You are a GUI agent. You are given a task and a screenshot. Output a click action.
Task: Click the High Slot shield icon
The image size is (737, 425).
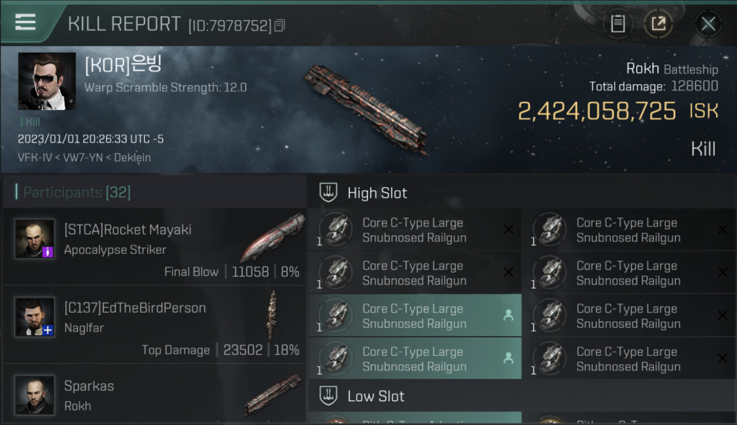pos(329,193)
